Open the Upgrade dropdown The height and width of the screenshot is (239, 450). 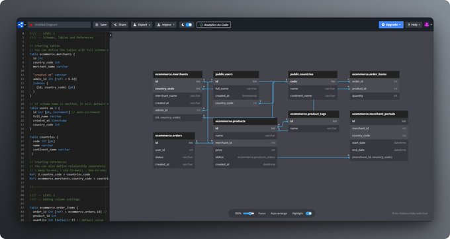pyautogui.click(x=391, y=24)
